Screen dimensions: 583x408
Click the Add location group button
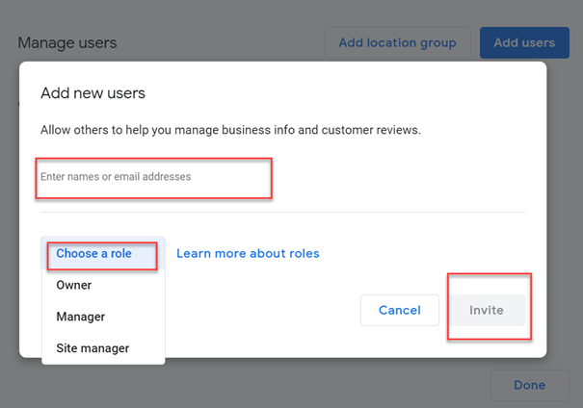pyautogui.click(x=397, y=42)
